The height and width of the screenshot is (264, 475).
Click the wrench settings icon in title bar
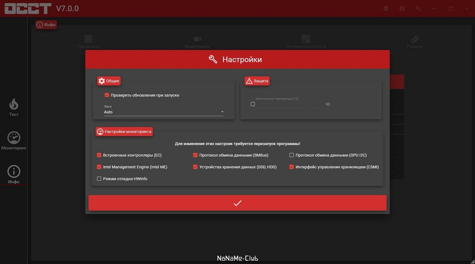click(418, 9)
